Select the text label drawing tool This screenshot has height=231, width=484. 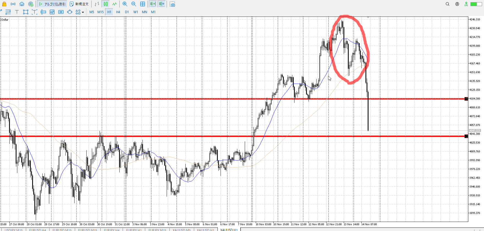click(x=17, y=12)
